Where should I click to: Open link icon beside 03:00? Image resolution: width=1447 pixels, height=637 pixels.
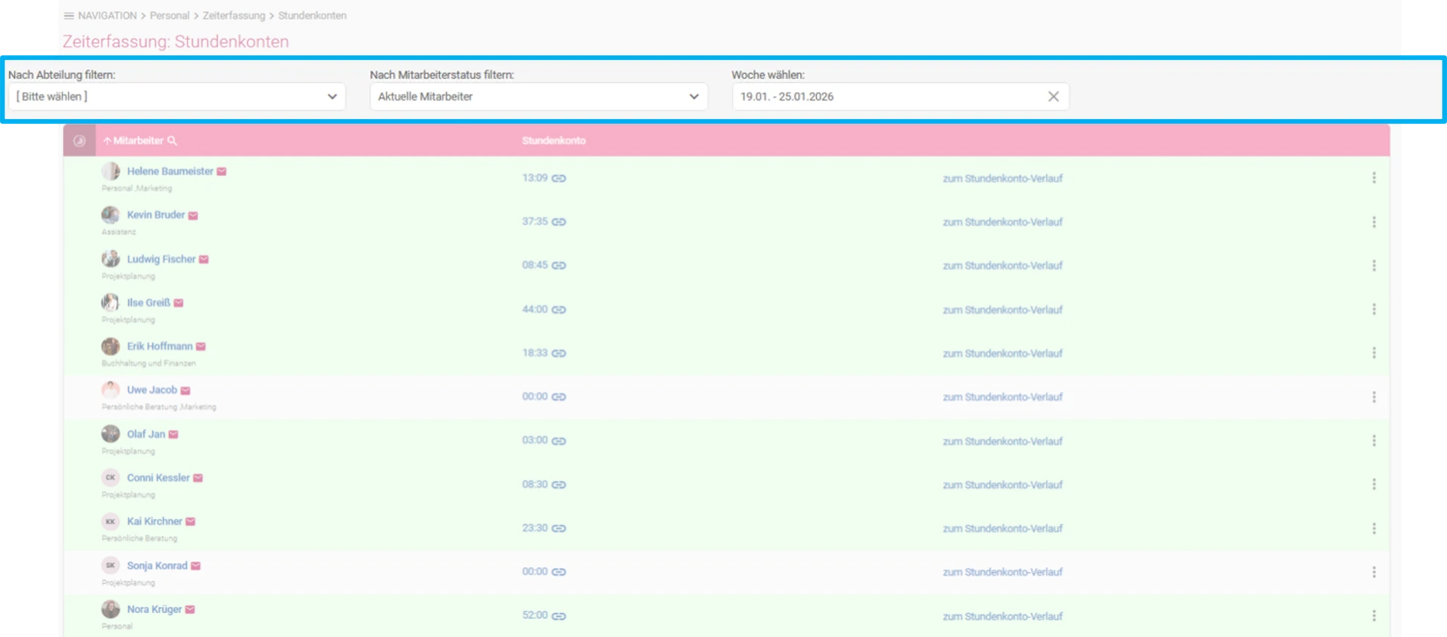tap(558, 441)
